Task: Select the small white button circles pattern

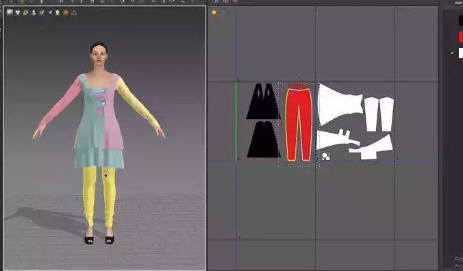Action: click(326, 157)
